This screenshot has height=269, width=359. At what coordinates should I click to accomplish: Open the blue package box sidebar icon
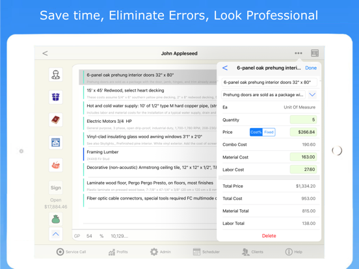(x=56, y=97)
